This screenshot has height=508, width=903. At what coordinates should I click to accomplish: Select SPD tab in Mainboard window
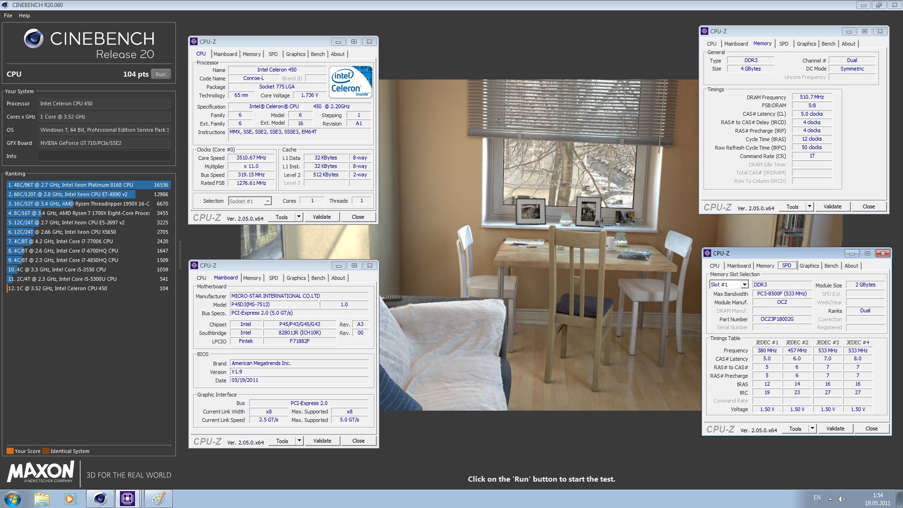pos(274,278)
